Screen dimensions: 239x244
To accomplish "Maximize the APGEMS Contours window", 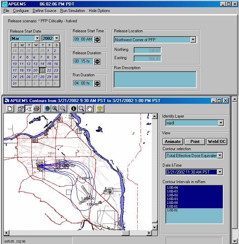I will [x=219, y=101].
